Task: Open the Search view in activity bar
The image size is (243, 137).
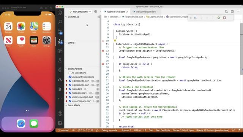Action: [x=60, y=22]
